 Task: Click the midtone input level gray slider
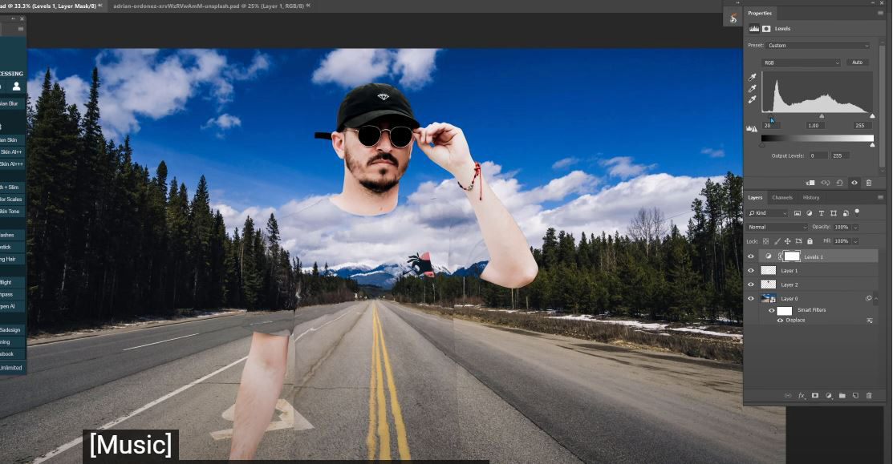point(822,116)
